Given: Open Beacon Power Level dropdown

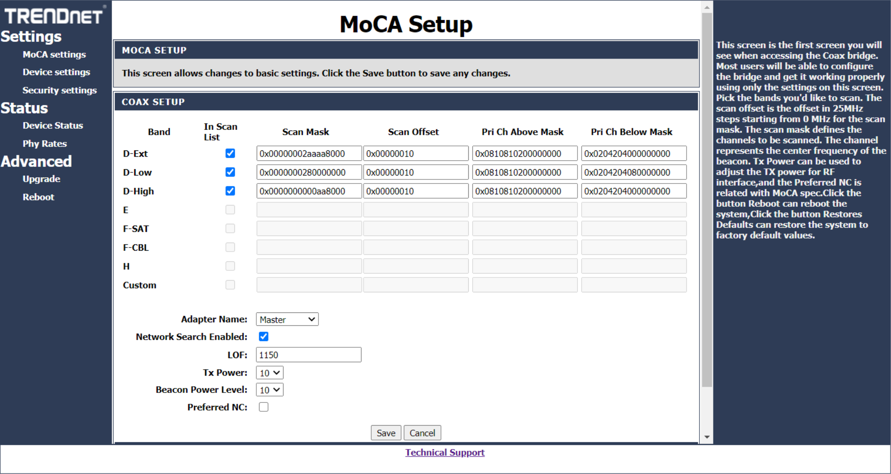Looking at the screenshot, I should point(270,389).
